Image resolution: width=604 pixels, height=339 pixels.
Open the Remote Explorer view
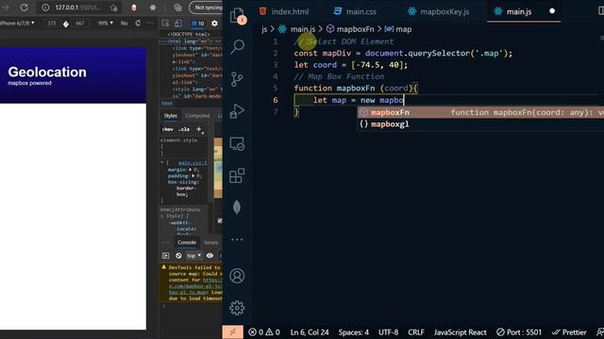tap(237, 143)
